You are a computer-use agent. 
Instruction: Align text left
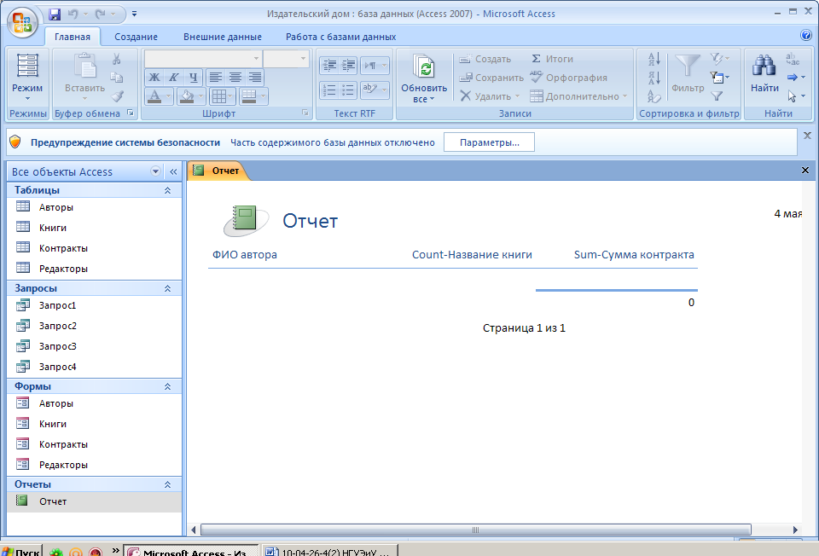coord(215,78)
